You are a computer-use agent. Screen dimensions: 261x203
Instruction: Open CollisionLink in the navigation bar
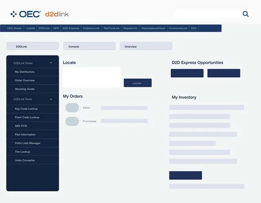click(91, 28)
